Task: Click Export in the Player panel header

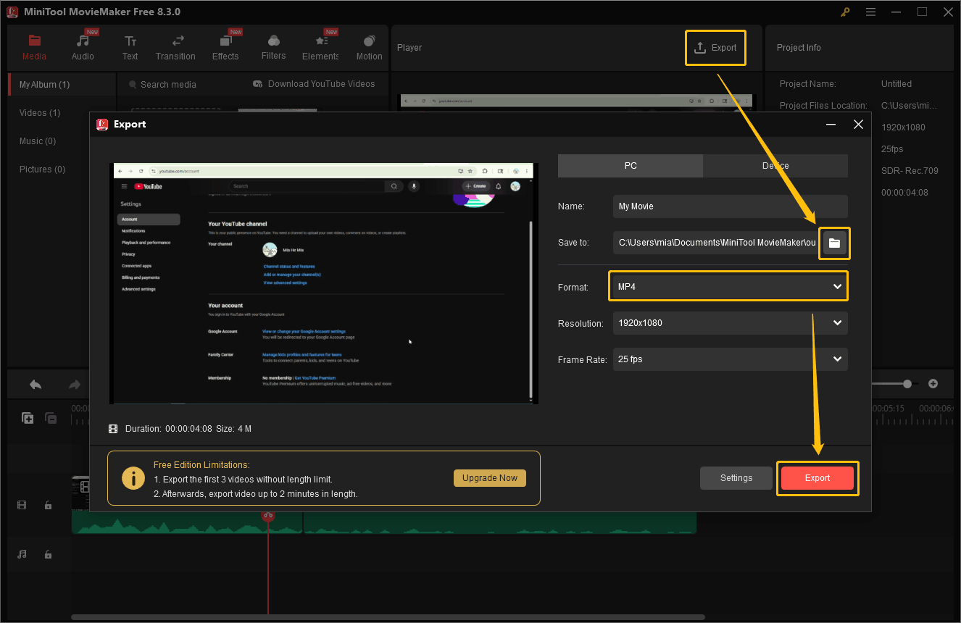Action: [x=715, y=48]
